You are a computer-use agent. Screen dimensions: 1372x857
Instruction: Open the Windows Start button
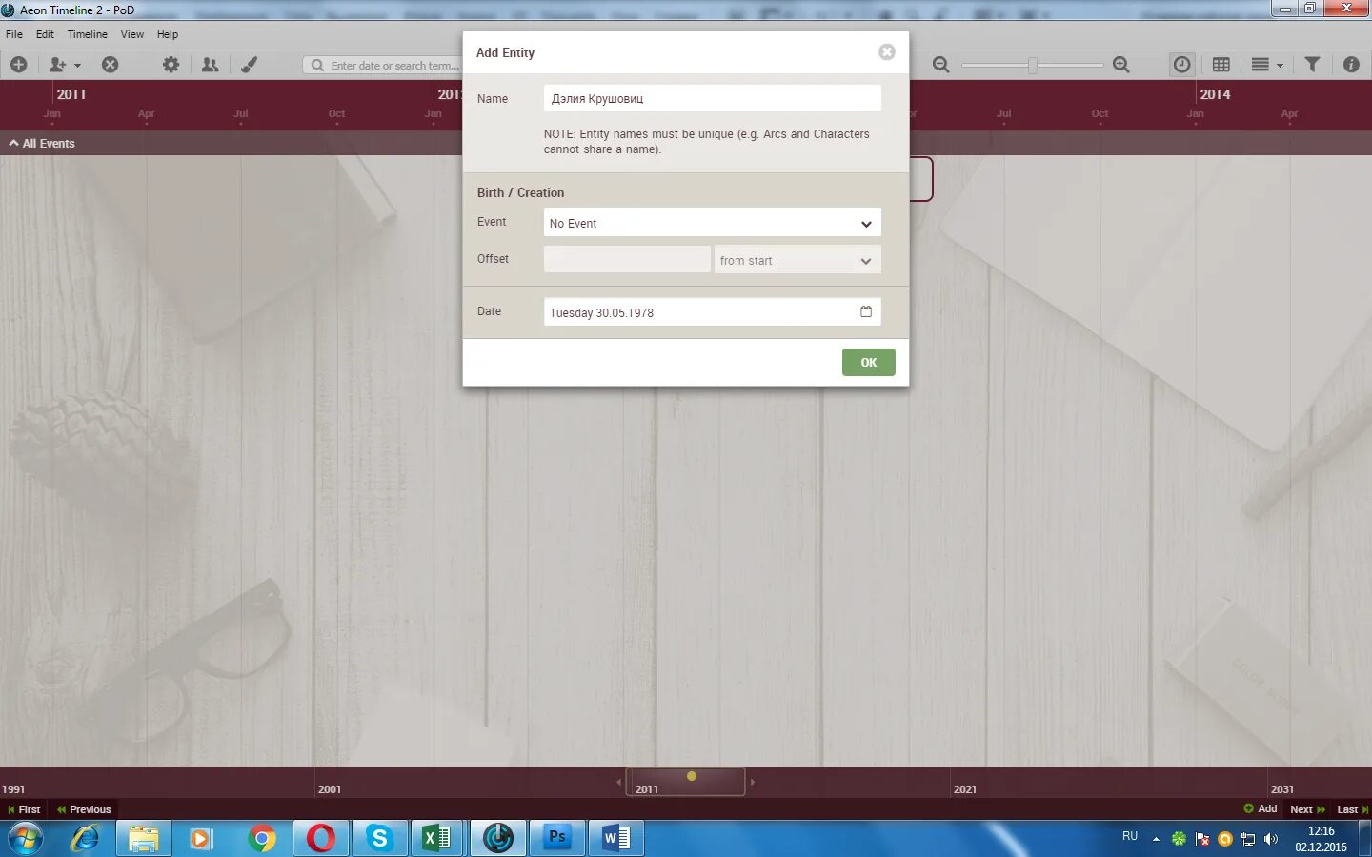point(25,839)
